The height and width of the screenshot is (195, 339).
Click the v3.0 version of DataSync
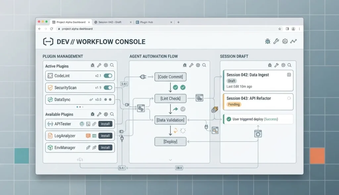click(98, 99)
